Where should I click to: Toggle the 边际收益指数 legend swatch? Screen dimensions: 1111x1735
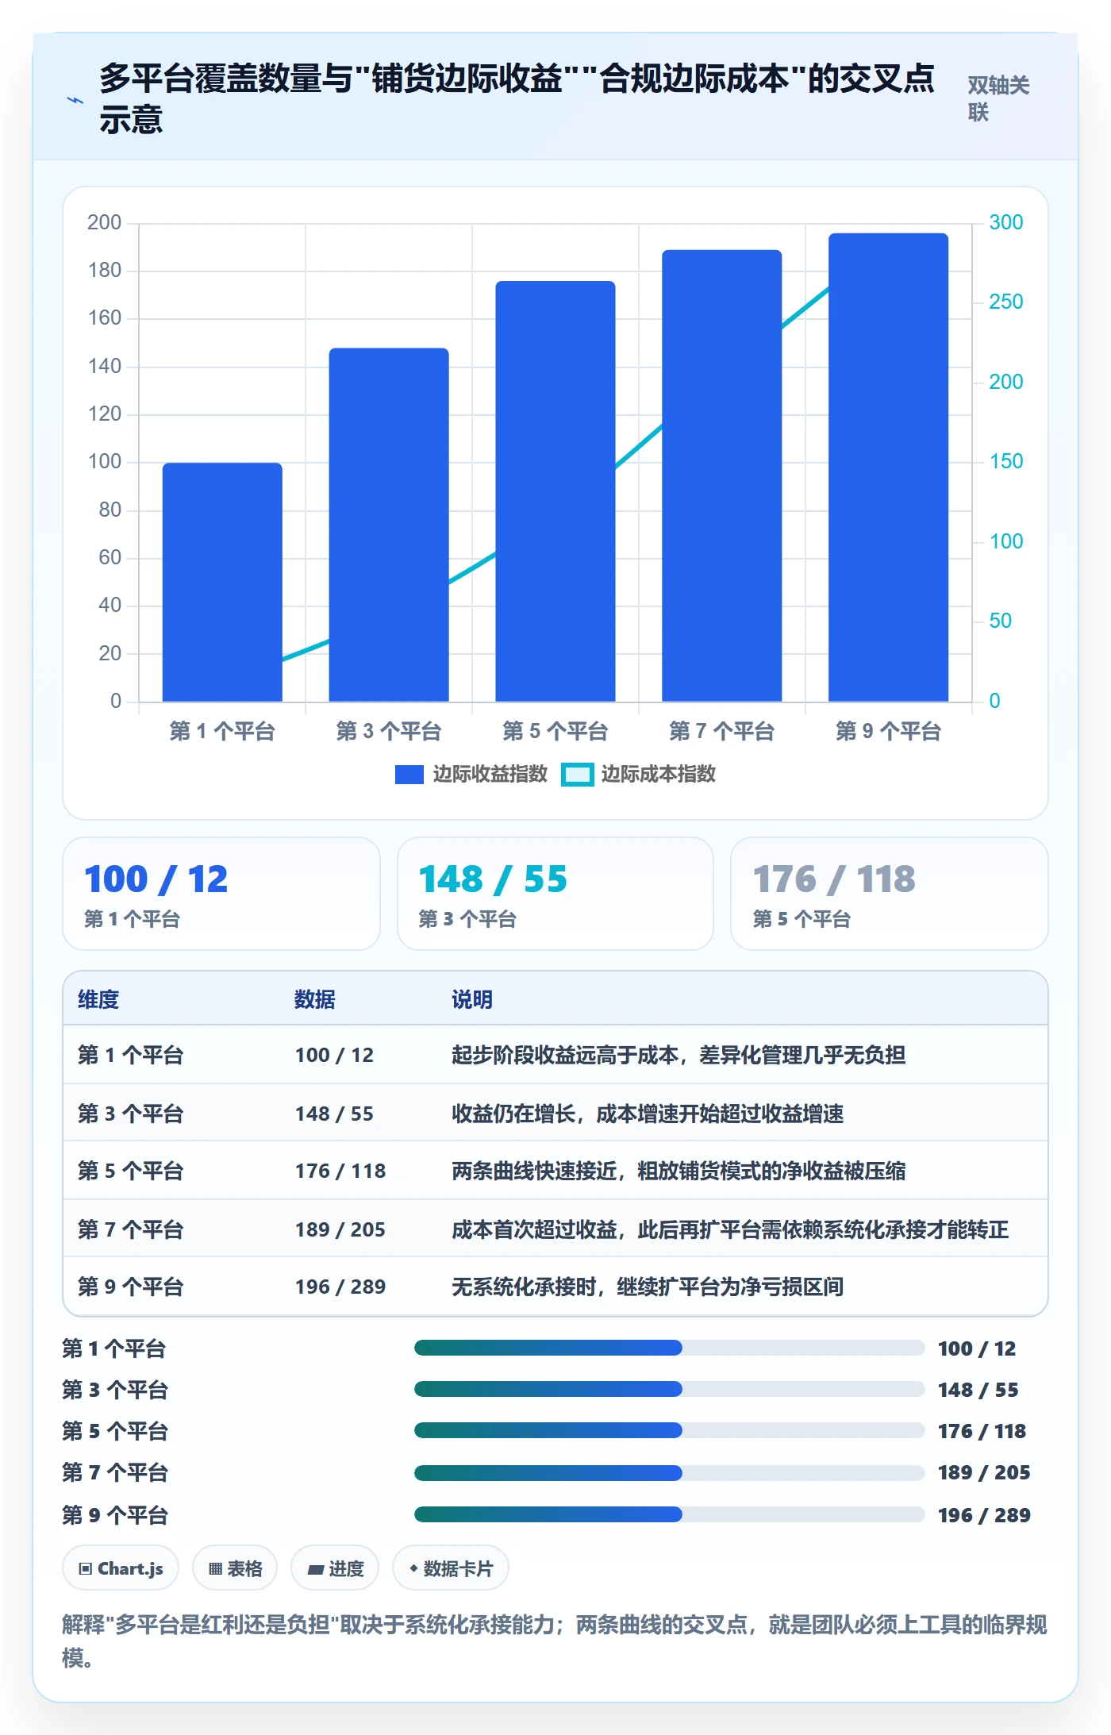pos(409,775)
